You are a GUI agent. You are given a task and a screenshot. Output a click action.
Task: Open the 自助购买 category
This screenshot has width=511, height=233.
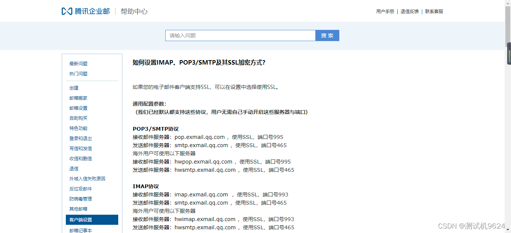tap(79, 118)
